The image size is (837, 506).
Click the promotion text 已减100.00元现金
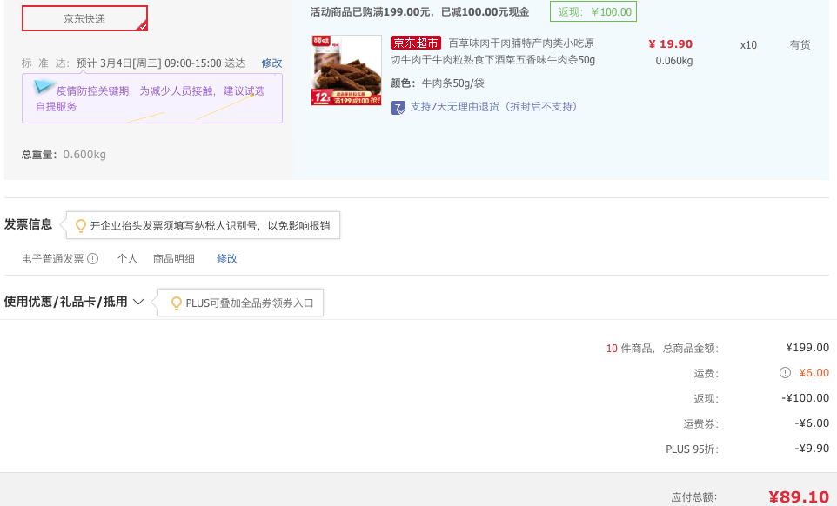[485, 11]
